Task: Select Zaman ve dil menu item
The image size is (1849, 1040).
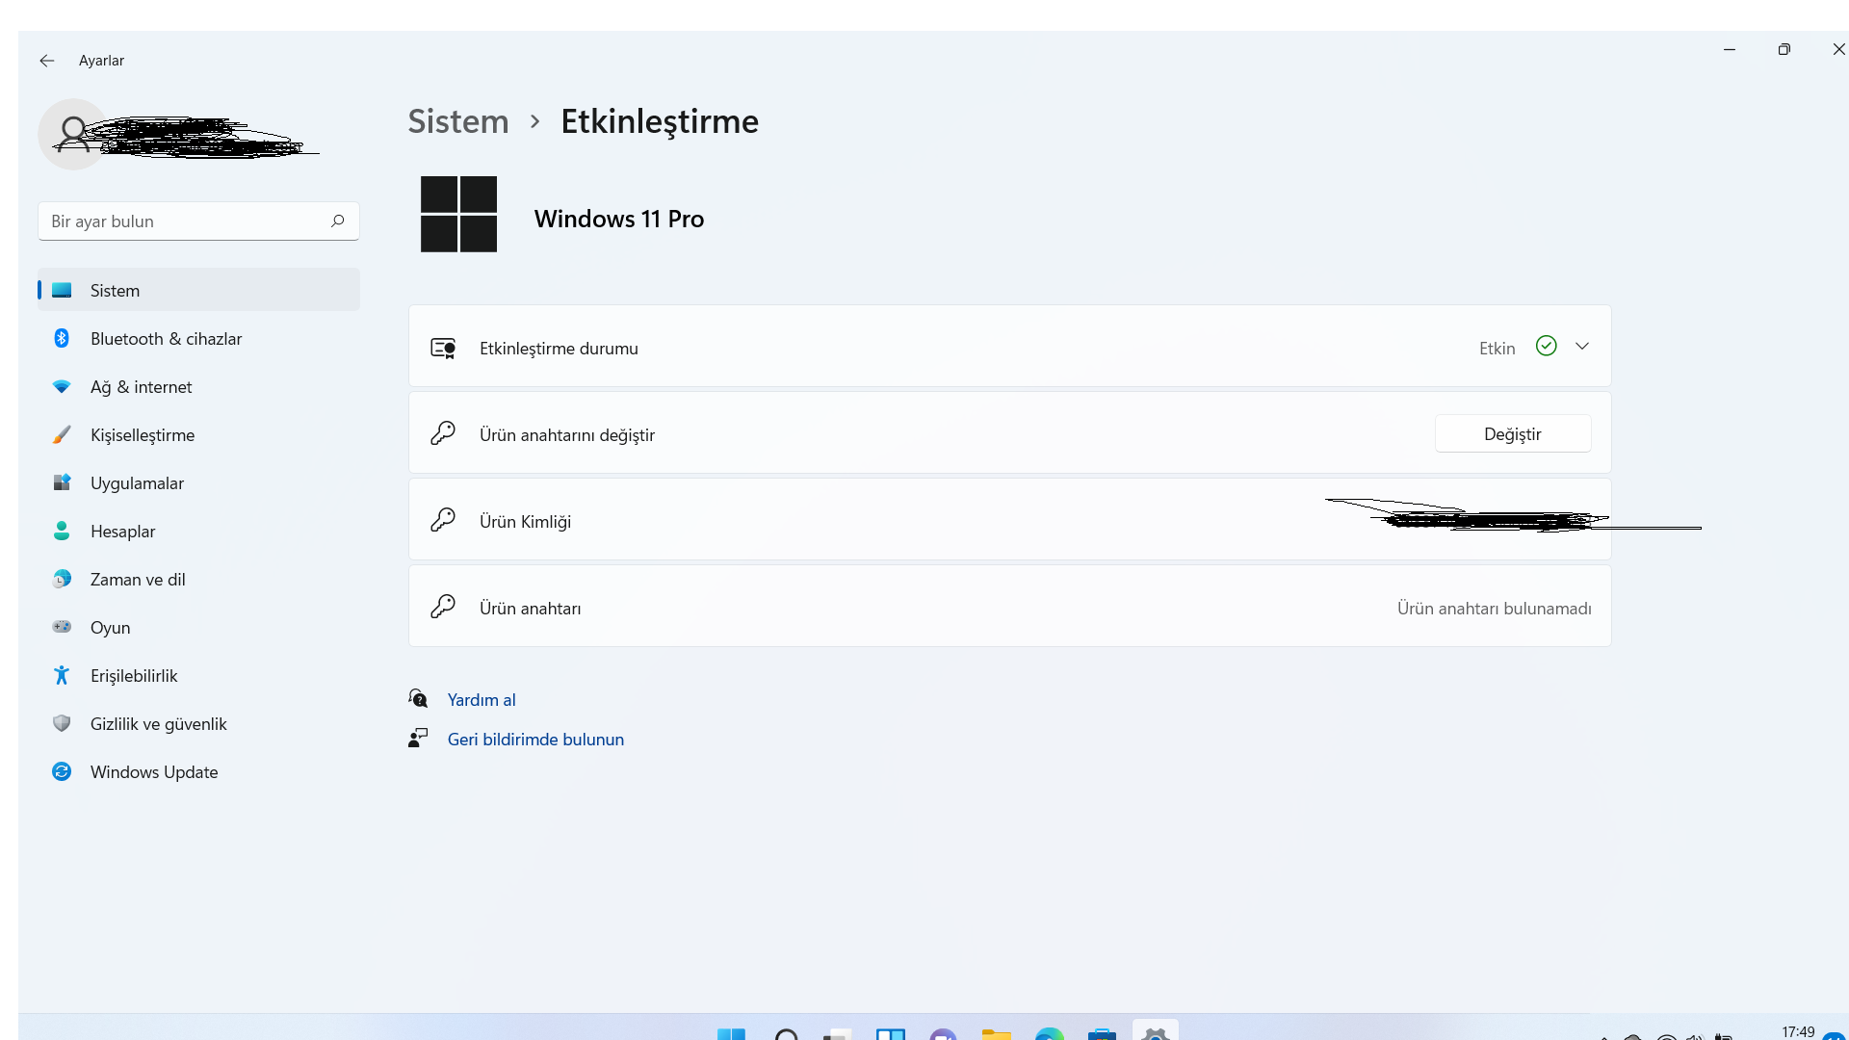Action: [x=138, y=580]
